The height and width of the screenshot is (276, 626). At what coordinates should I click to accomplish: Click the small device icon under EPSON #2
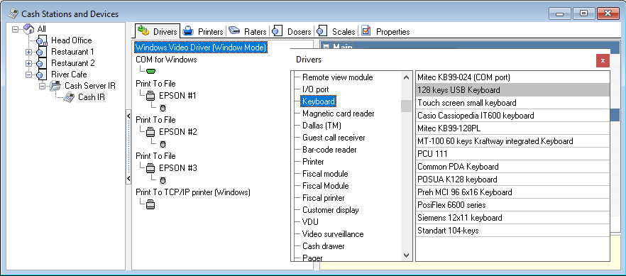pyautogui.click(x=163, y=144)
